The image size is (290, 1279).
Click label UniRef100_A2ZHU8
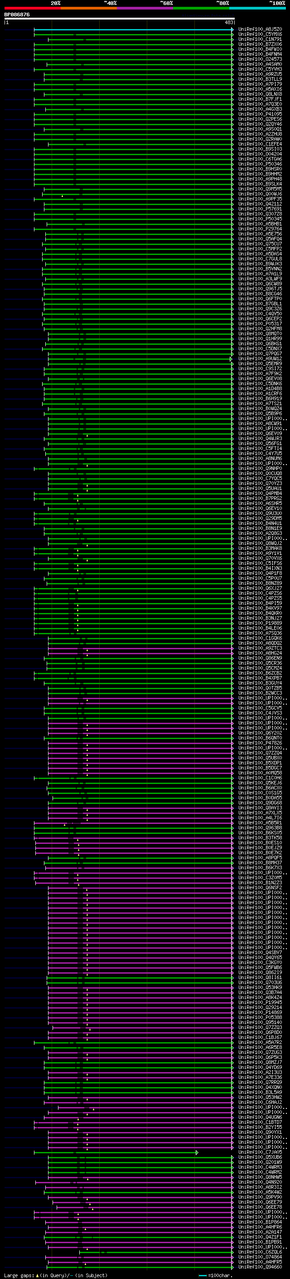point(260,134)
